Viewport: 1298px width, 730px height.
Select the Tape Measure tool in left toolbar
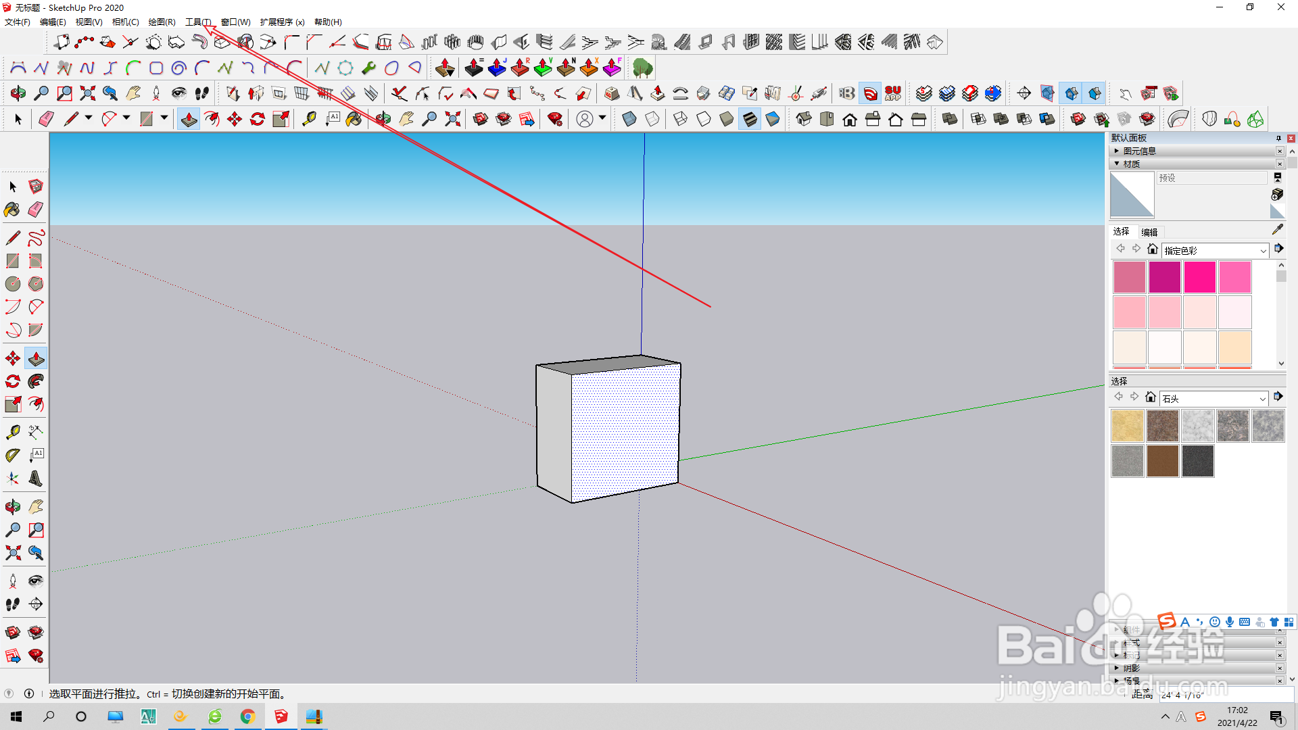tap(13, 432)
